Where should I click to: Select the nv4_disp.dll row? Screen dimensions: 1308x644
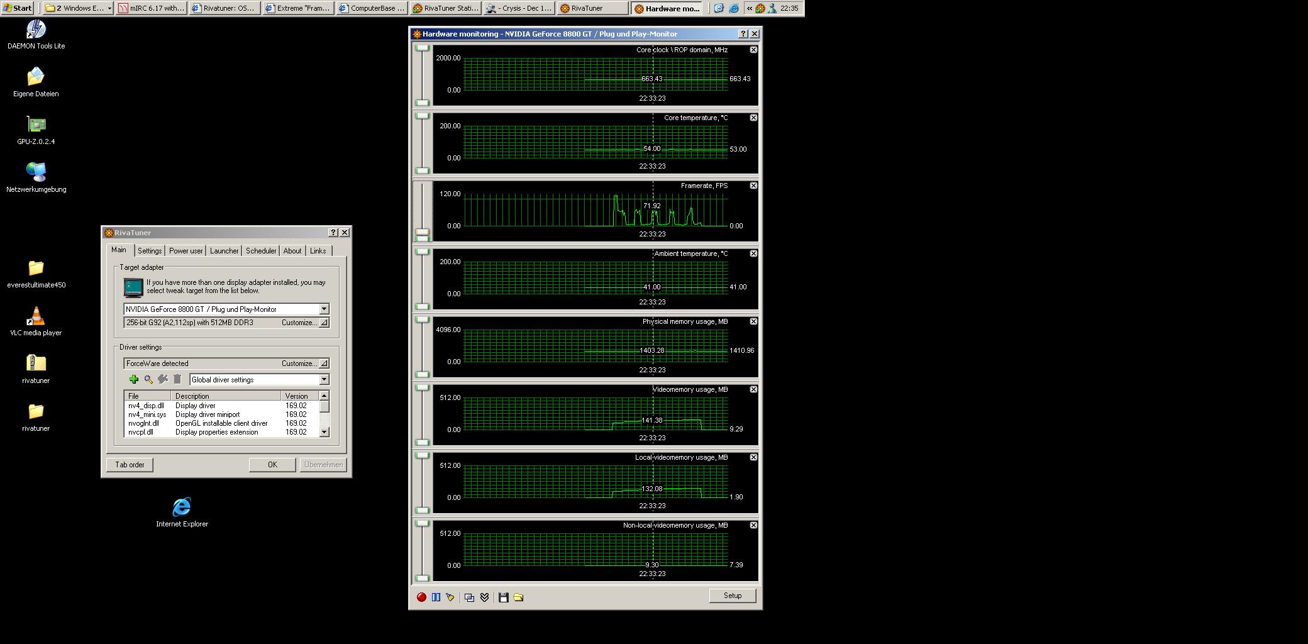pos(222,406)
